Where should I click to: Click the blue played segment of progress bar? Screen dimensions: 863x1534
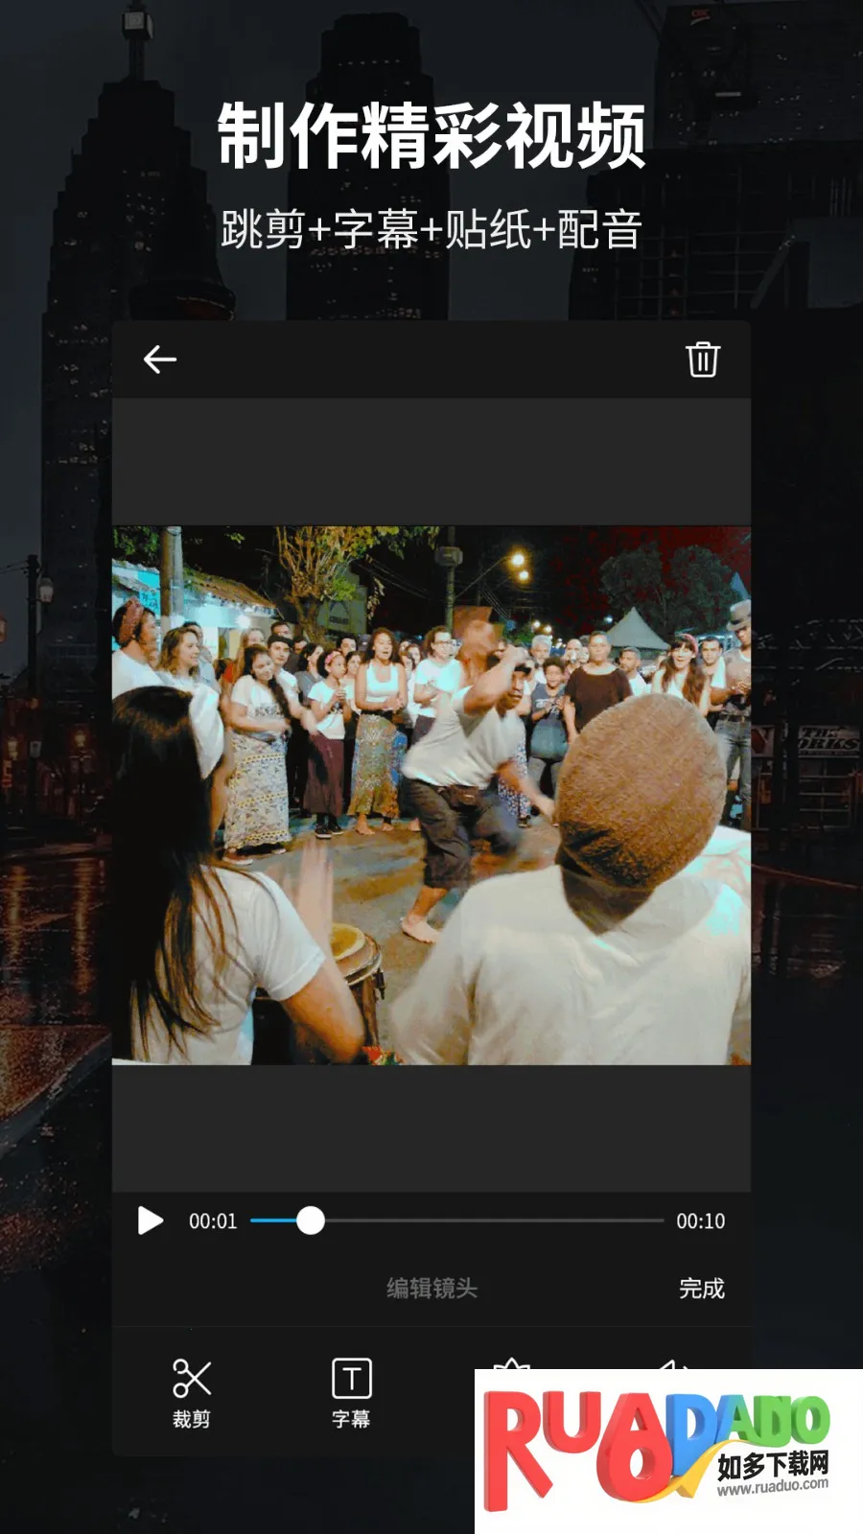tap(272, 1220)
